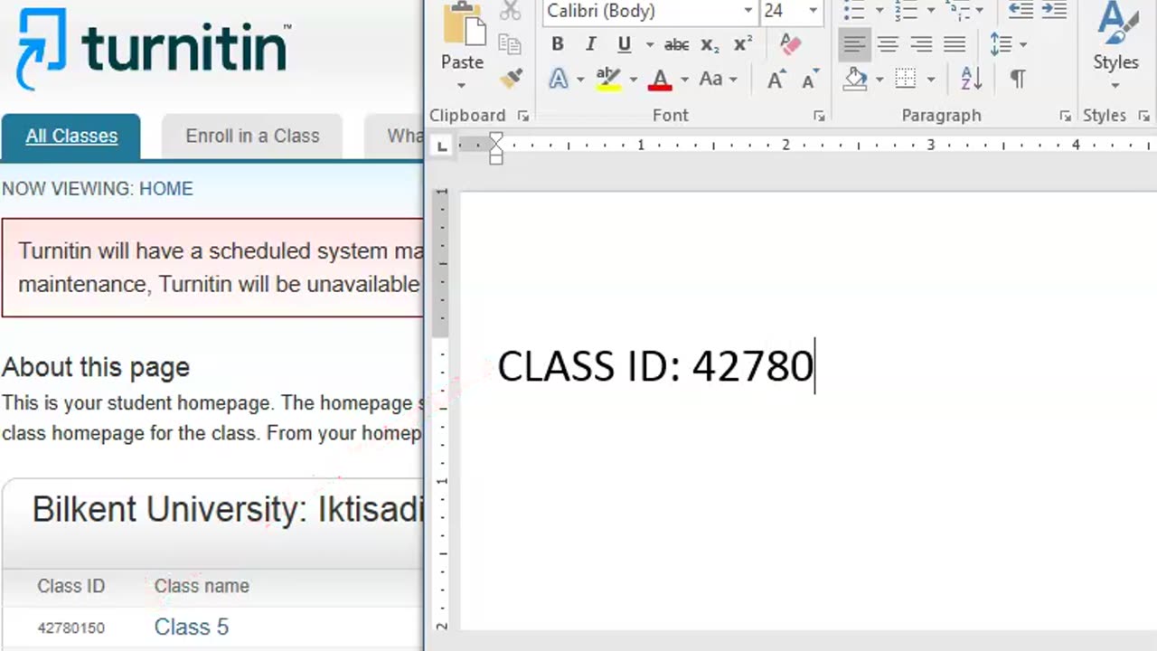Select Align Right paragraph alignment
Screen dimensions: 1157x651
(921, 44)
